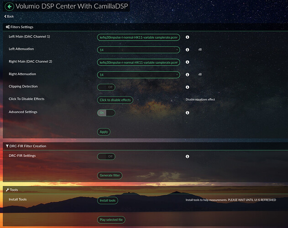Click the Disable equalizers effect text

[200, 99]
